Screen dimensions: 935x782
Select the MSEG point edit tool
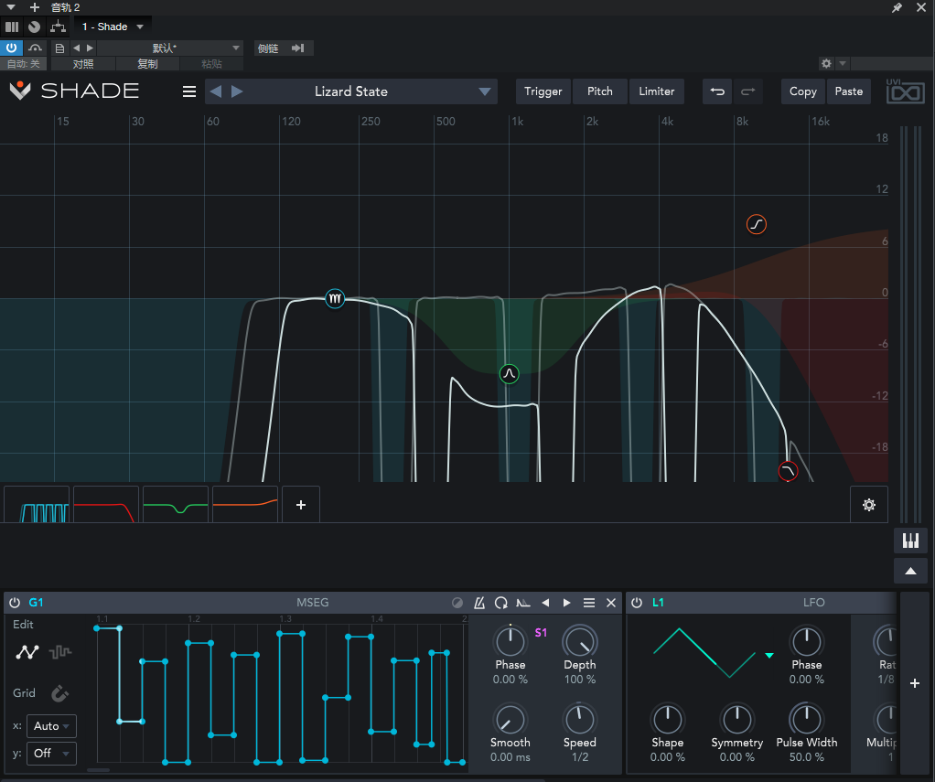pyautogui.click(x=27, y=652)
